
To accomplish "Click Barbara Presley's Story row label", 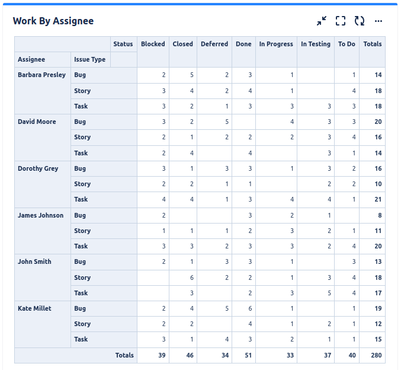I will pos(104,91).
